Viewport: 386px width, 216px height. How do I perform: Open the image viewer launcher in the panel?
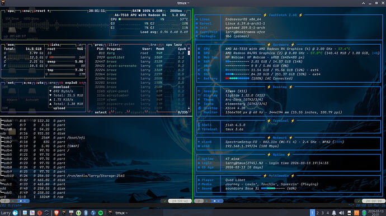click(32, 213)
